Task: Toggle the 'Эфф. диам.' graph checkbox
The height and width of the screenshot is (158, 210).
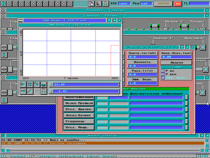Action: tap(163, 78)
